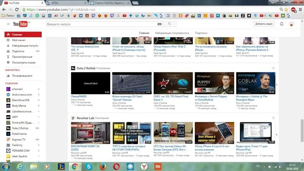
Task: Click the browser back arrow
Action: pos(4,9)
